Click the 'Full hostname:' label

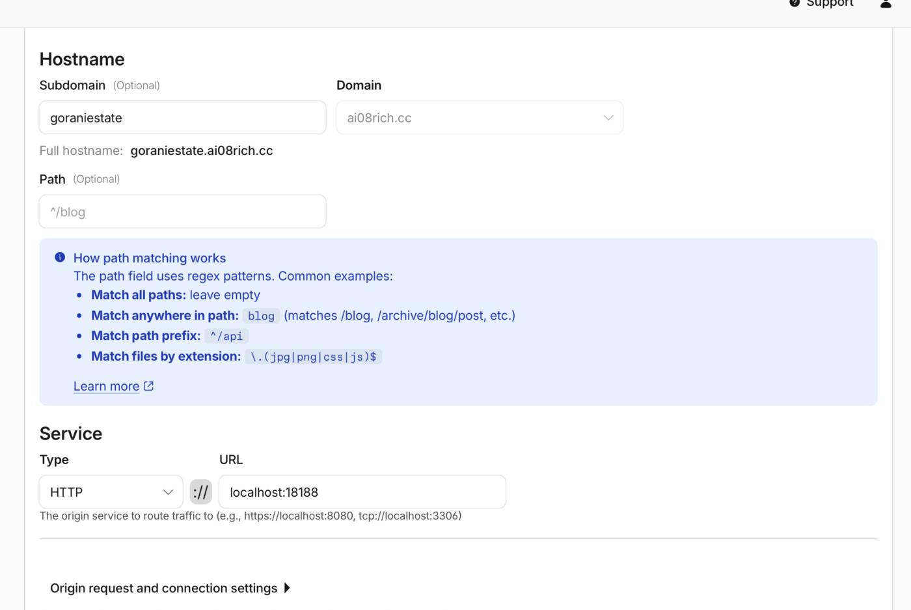(81, 150)
